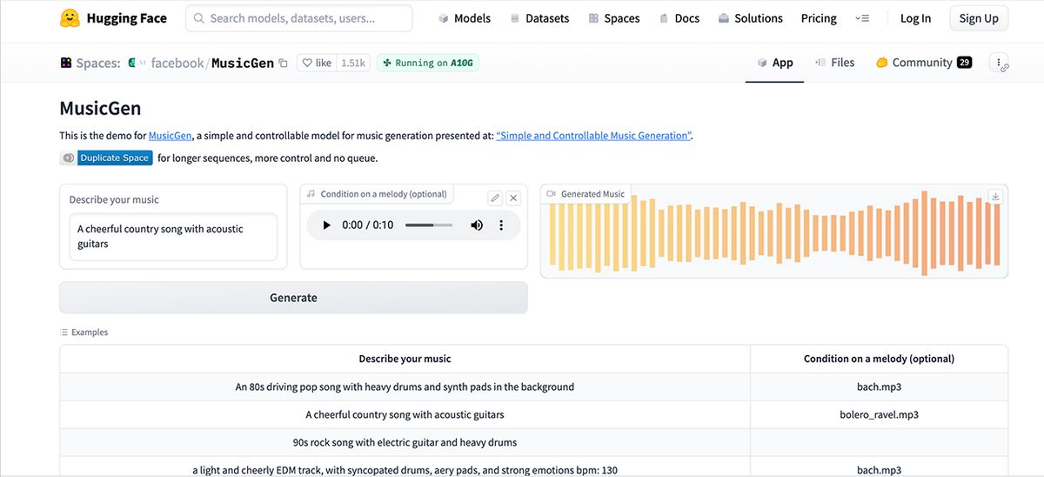View the 1.51k likes count
This screenshot has width=1044, height=477.
(353, 63)
